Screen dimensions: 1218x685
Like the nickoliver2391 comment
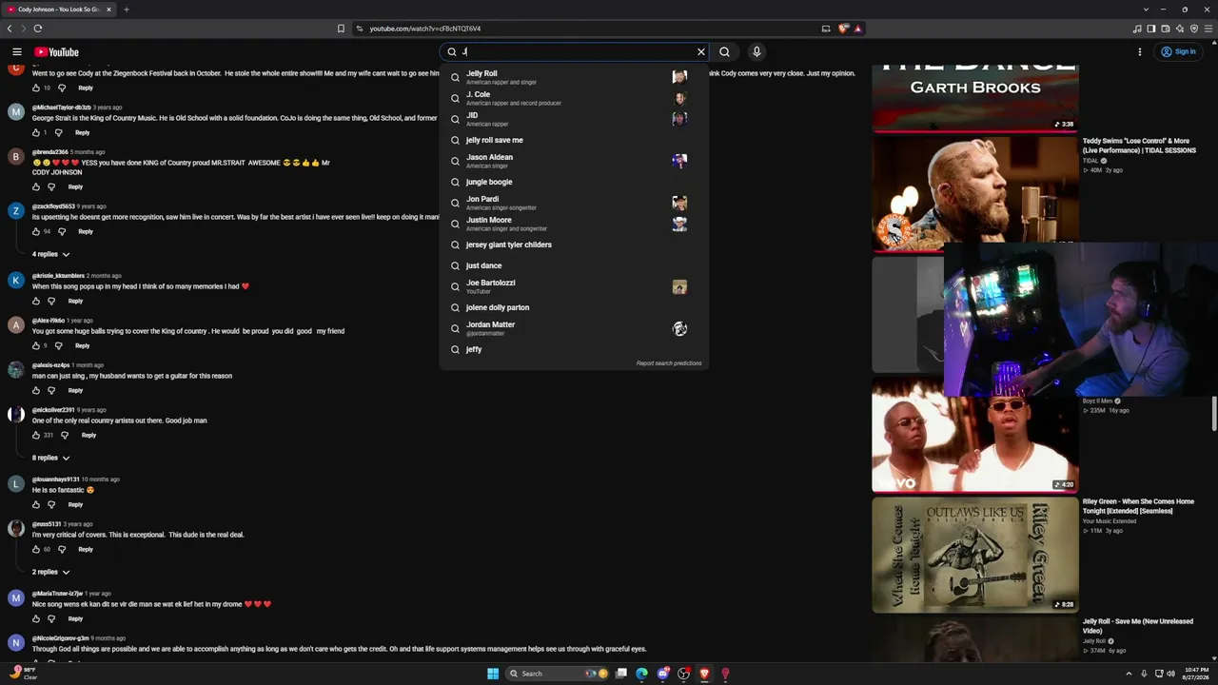click(36, 435)
